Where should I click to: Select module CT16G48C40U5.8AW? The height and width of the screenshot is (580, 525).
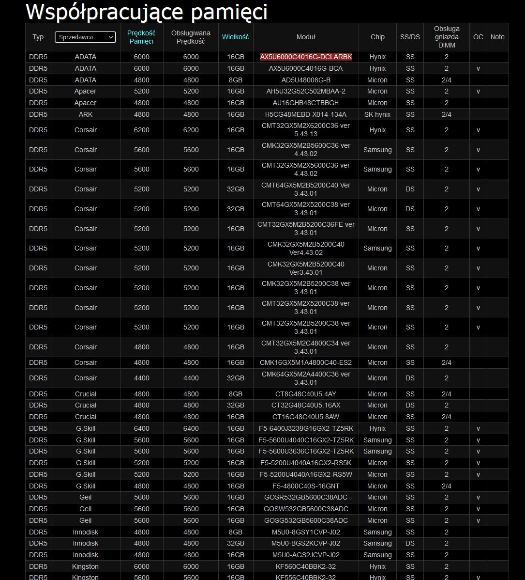point(306,417)
